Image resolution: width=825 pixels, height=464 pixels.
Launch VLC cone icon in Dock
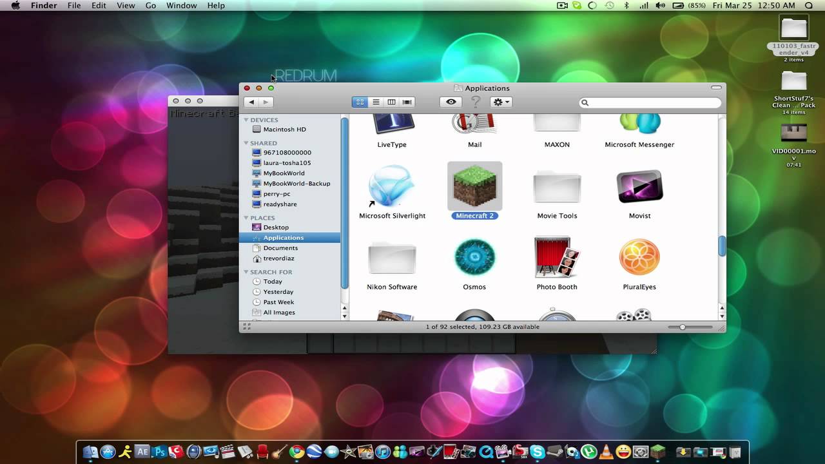(607, 452)
